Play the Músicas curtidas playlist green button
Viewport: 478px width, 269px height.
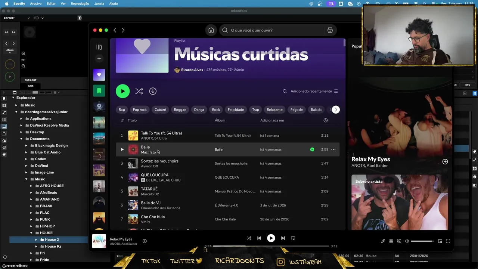point(122,91)
